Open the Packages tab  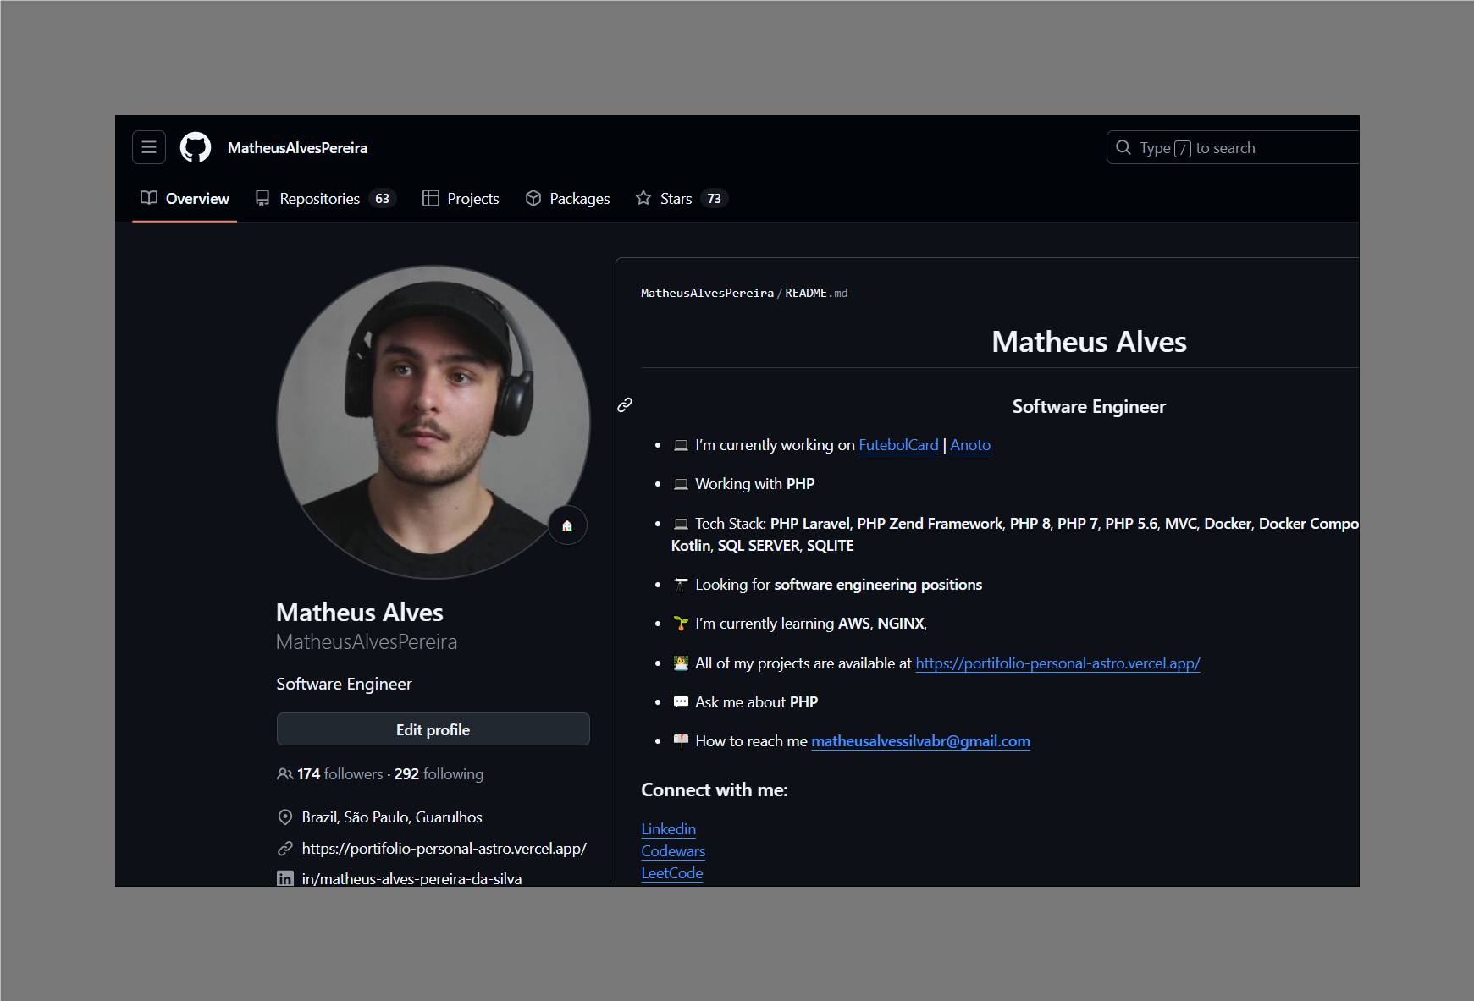pos(567,198)
